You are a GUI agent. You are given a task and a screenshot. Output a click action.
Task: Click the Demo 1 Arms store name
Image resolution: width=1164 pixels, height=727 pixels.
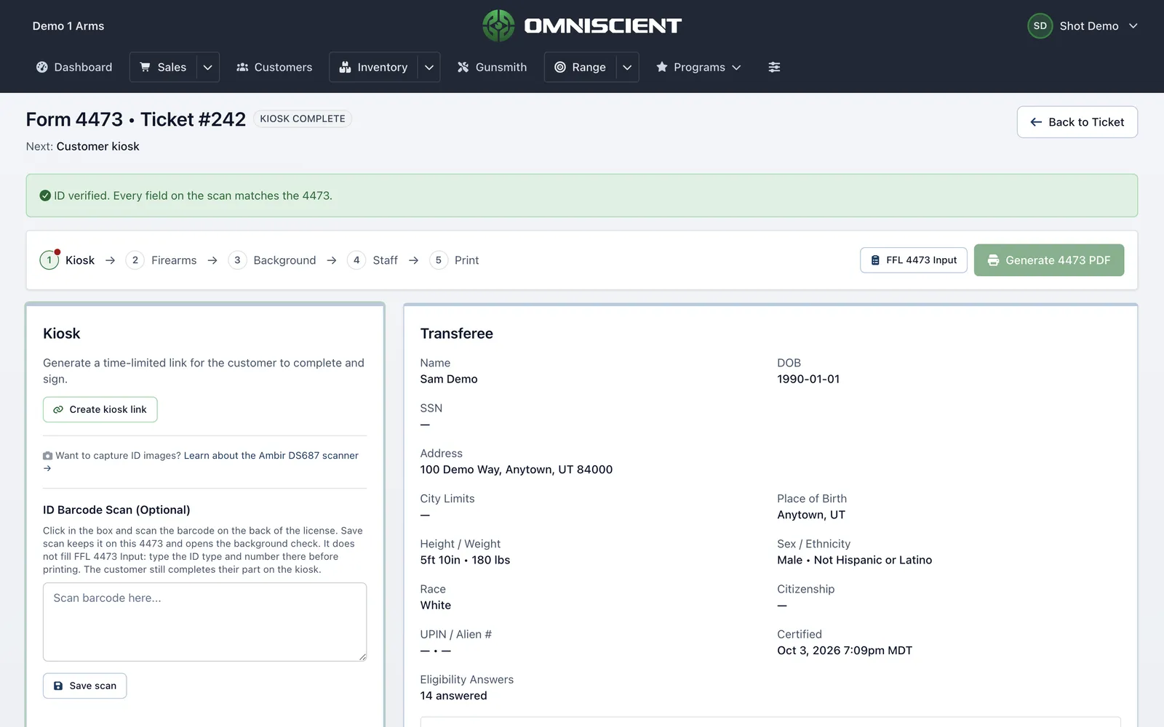[68, 26]
